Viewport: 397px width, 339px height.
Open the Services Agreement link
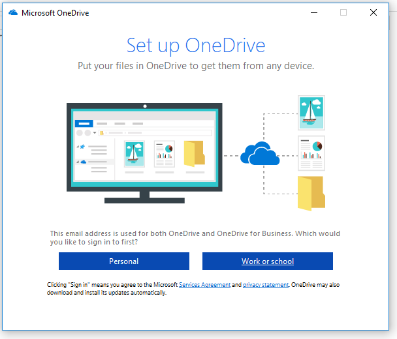click(x=204, y=285)
